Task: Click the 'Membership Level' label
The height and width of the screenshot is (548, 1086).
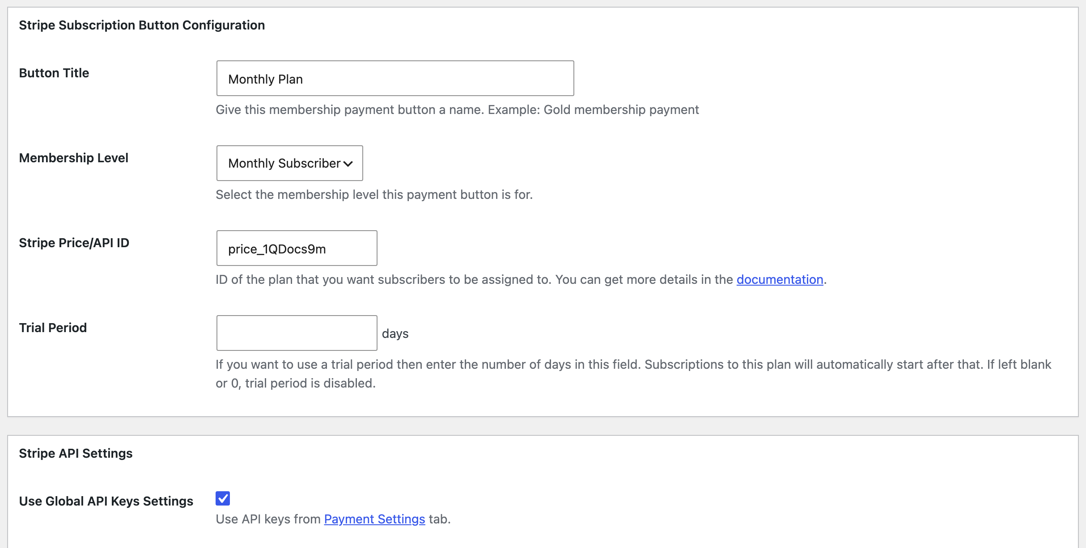Action: coord(73,158)
